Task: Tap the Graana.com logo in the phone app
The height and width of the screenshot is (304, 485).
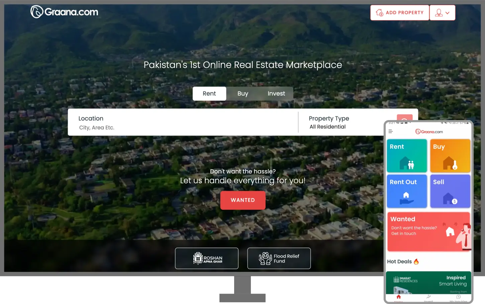Action: [429, 132]
